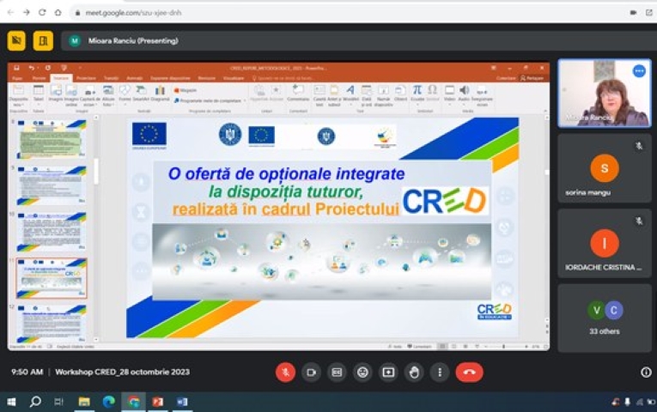This screenshot has width=657, height=412.
Task: Open the Windows Start menu
Action: 11,401
